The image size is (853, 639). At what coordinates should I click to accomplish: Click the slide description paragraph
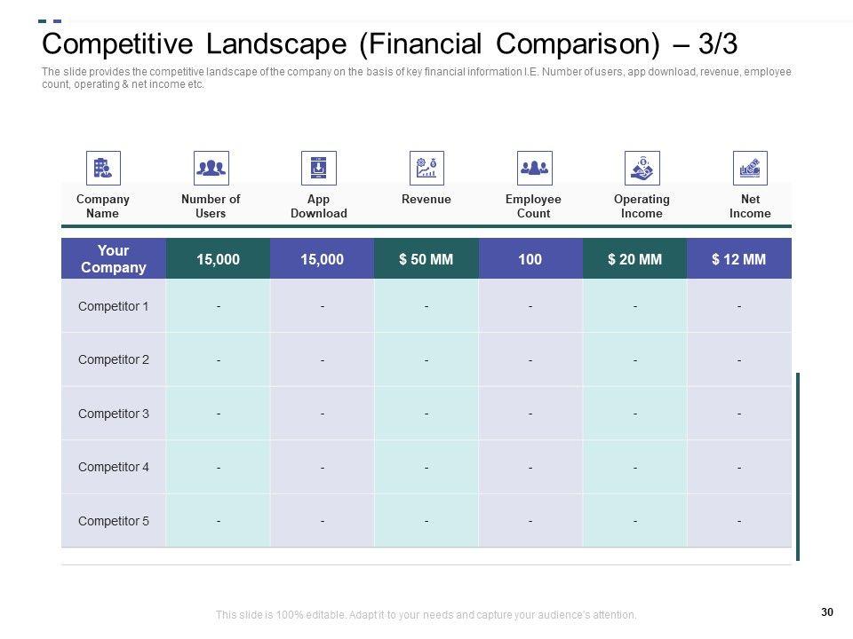click(x=416, y=78)
